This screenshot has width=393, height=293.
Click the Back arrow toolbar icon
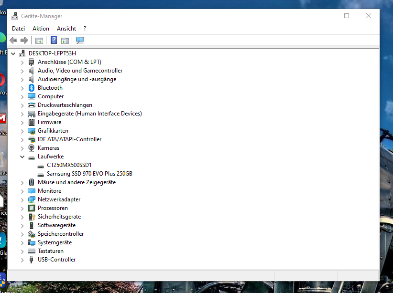[x=13, y=40]
